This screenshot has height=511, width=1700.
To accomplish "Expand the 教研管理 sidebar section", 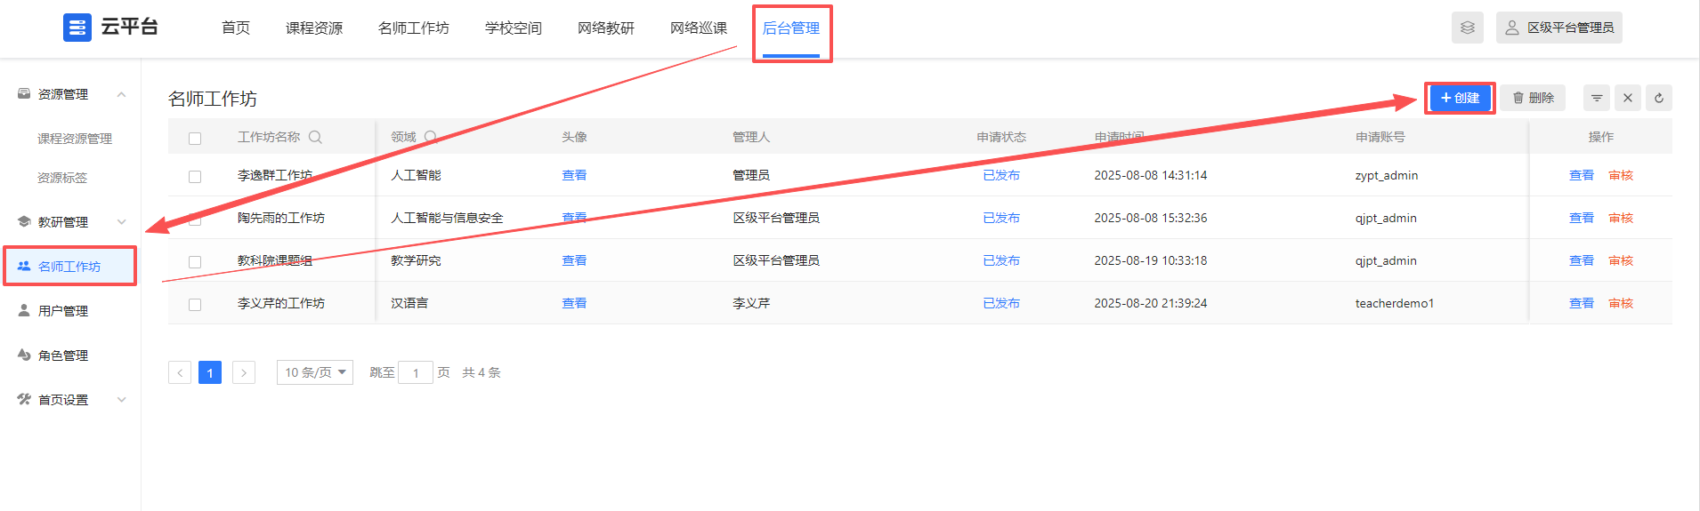I will click(x=122, y=222).
